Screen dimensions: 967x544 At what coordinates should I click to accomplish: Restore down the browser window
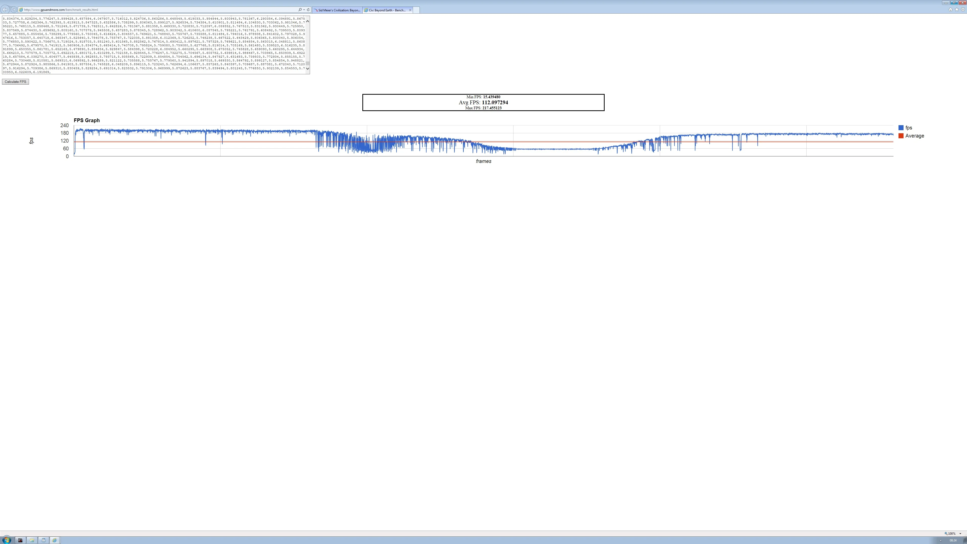(954, 3)
